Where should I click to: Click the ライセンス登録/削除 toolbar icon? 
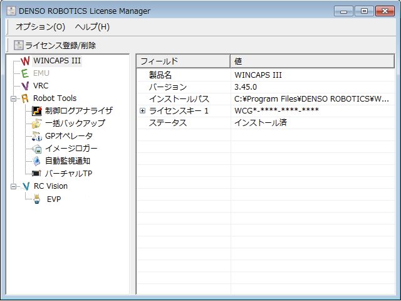[19, 45]
